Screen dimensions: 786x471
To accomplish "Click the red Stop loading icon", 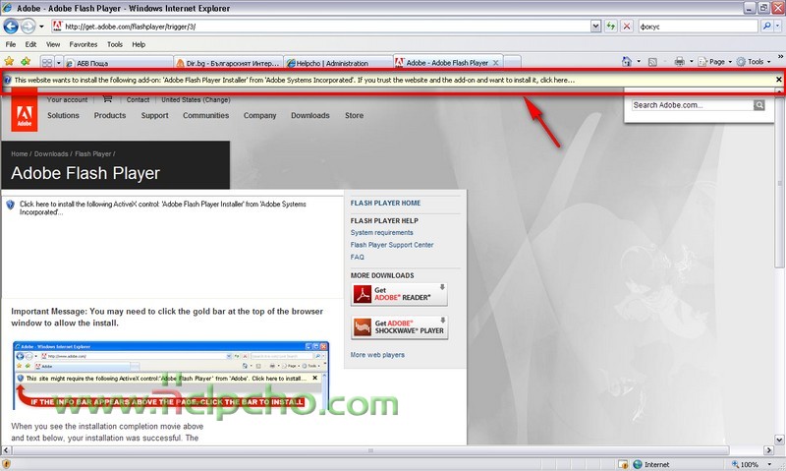I will [x=627, y=27].
